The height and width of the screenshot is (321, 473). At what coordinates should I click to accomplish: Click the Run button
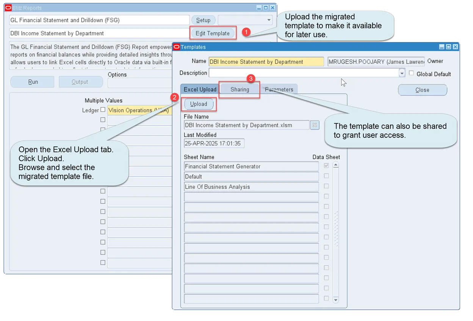[33, 82]
